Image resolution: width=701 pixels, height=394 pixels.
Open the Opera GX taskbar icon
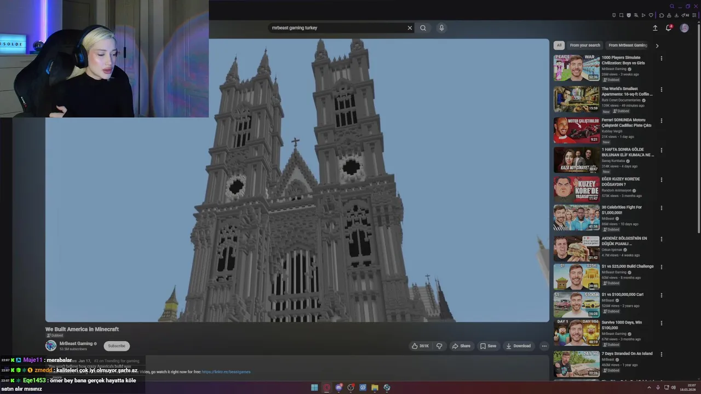pos(327,387)
